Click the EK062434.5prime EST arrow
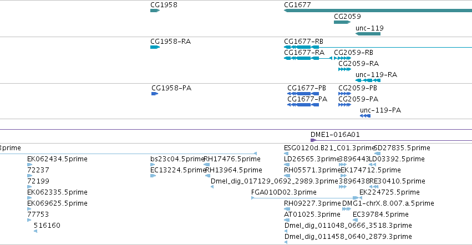The width and height of the screenshot is (472, 245). pos(29,165)
